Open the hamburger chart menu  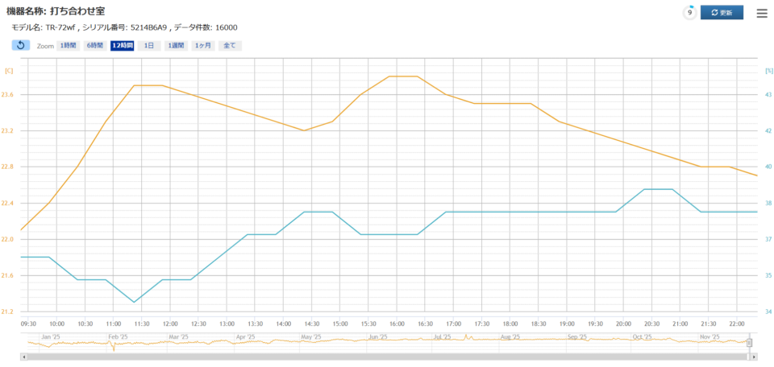click(762, 13)
